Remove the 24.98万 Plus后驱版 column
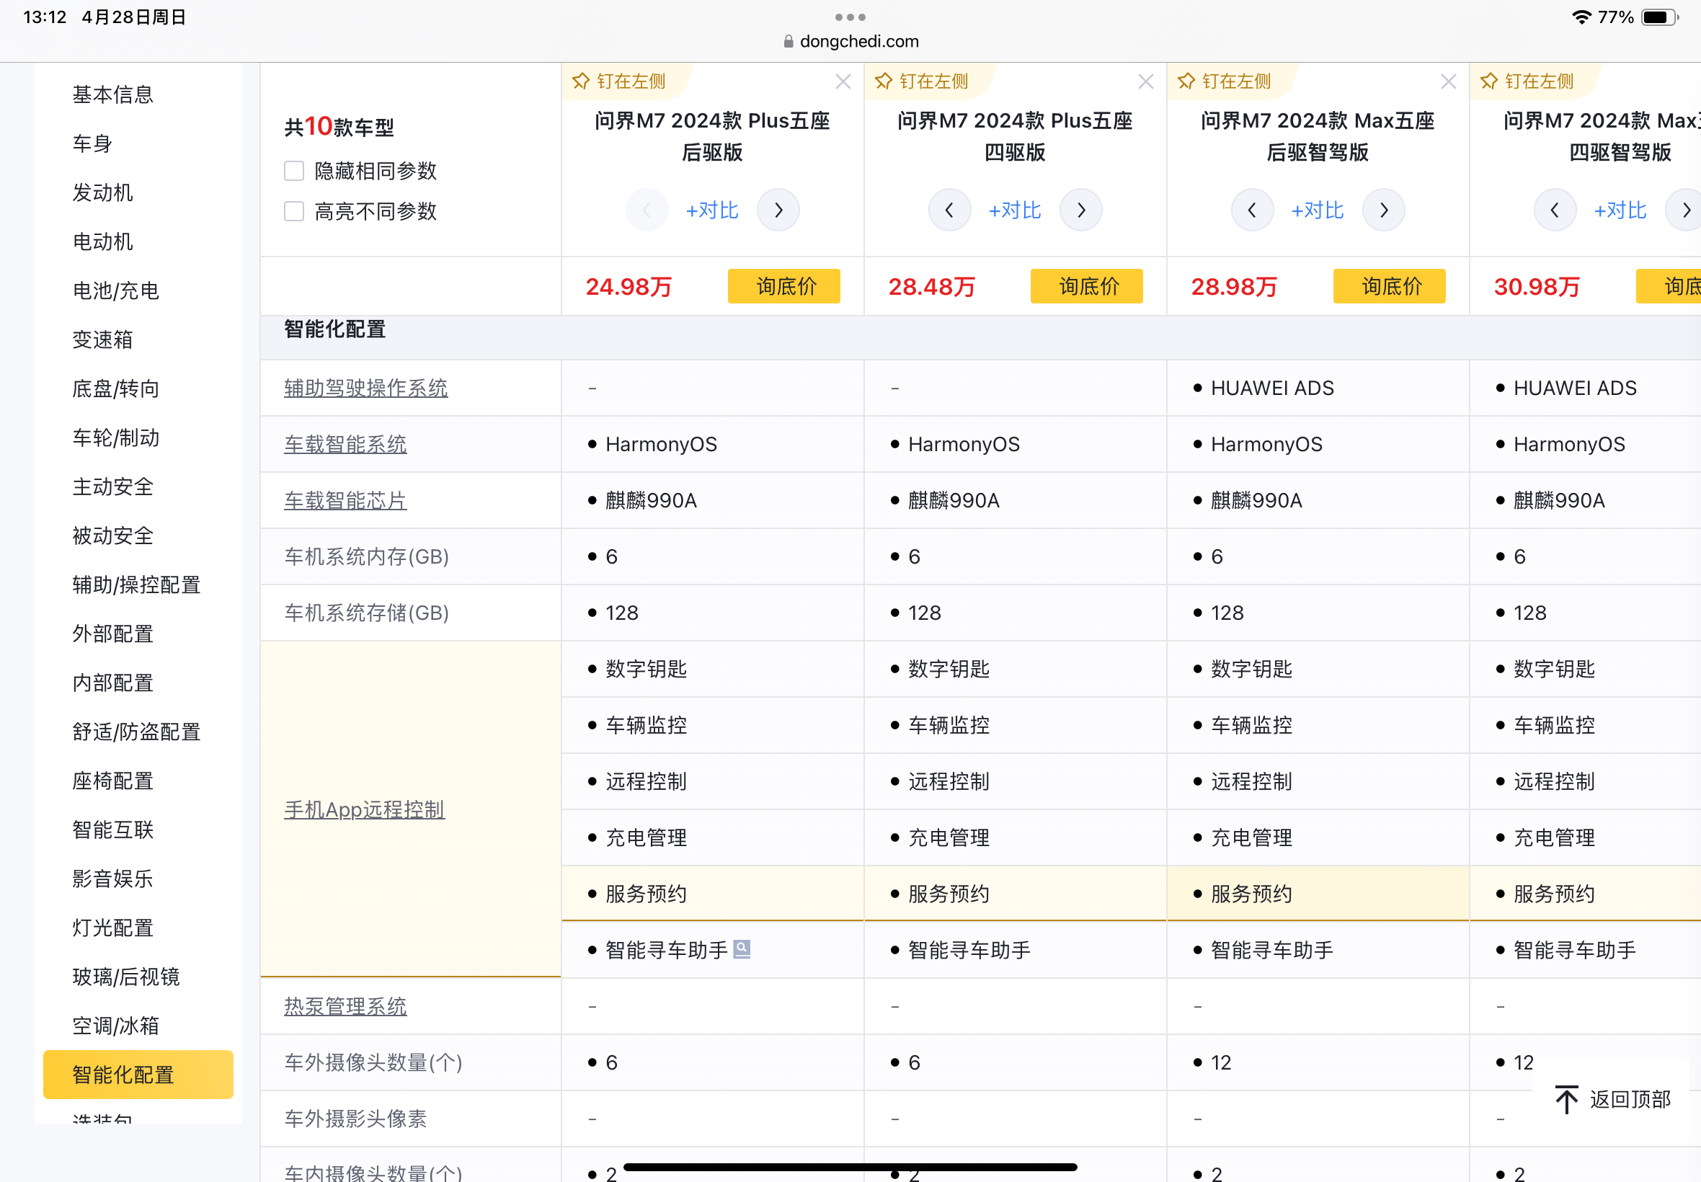Viewport: 1701px width, 1182px height. [x=843, y=81]
